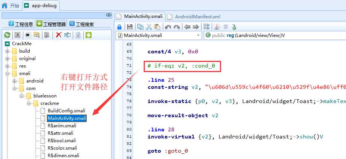Click line number 76 in the gutter
The height and width of the screenshot is (159, 346).
coord(129,101)
